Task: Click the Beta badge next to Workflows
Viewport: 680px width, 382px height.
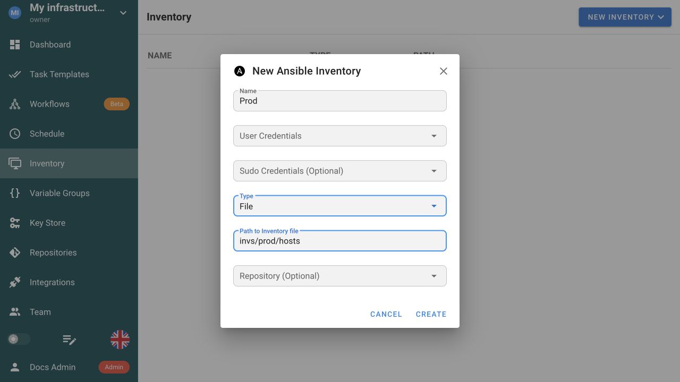Action: 117,104
